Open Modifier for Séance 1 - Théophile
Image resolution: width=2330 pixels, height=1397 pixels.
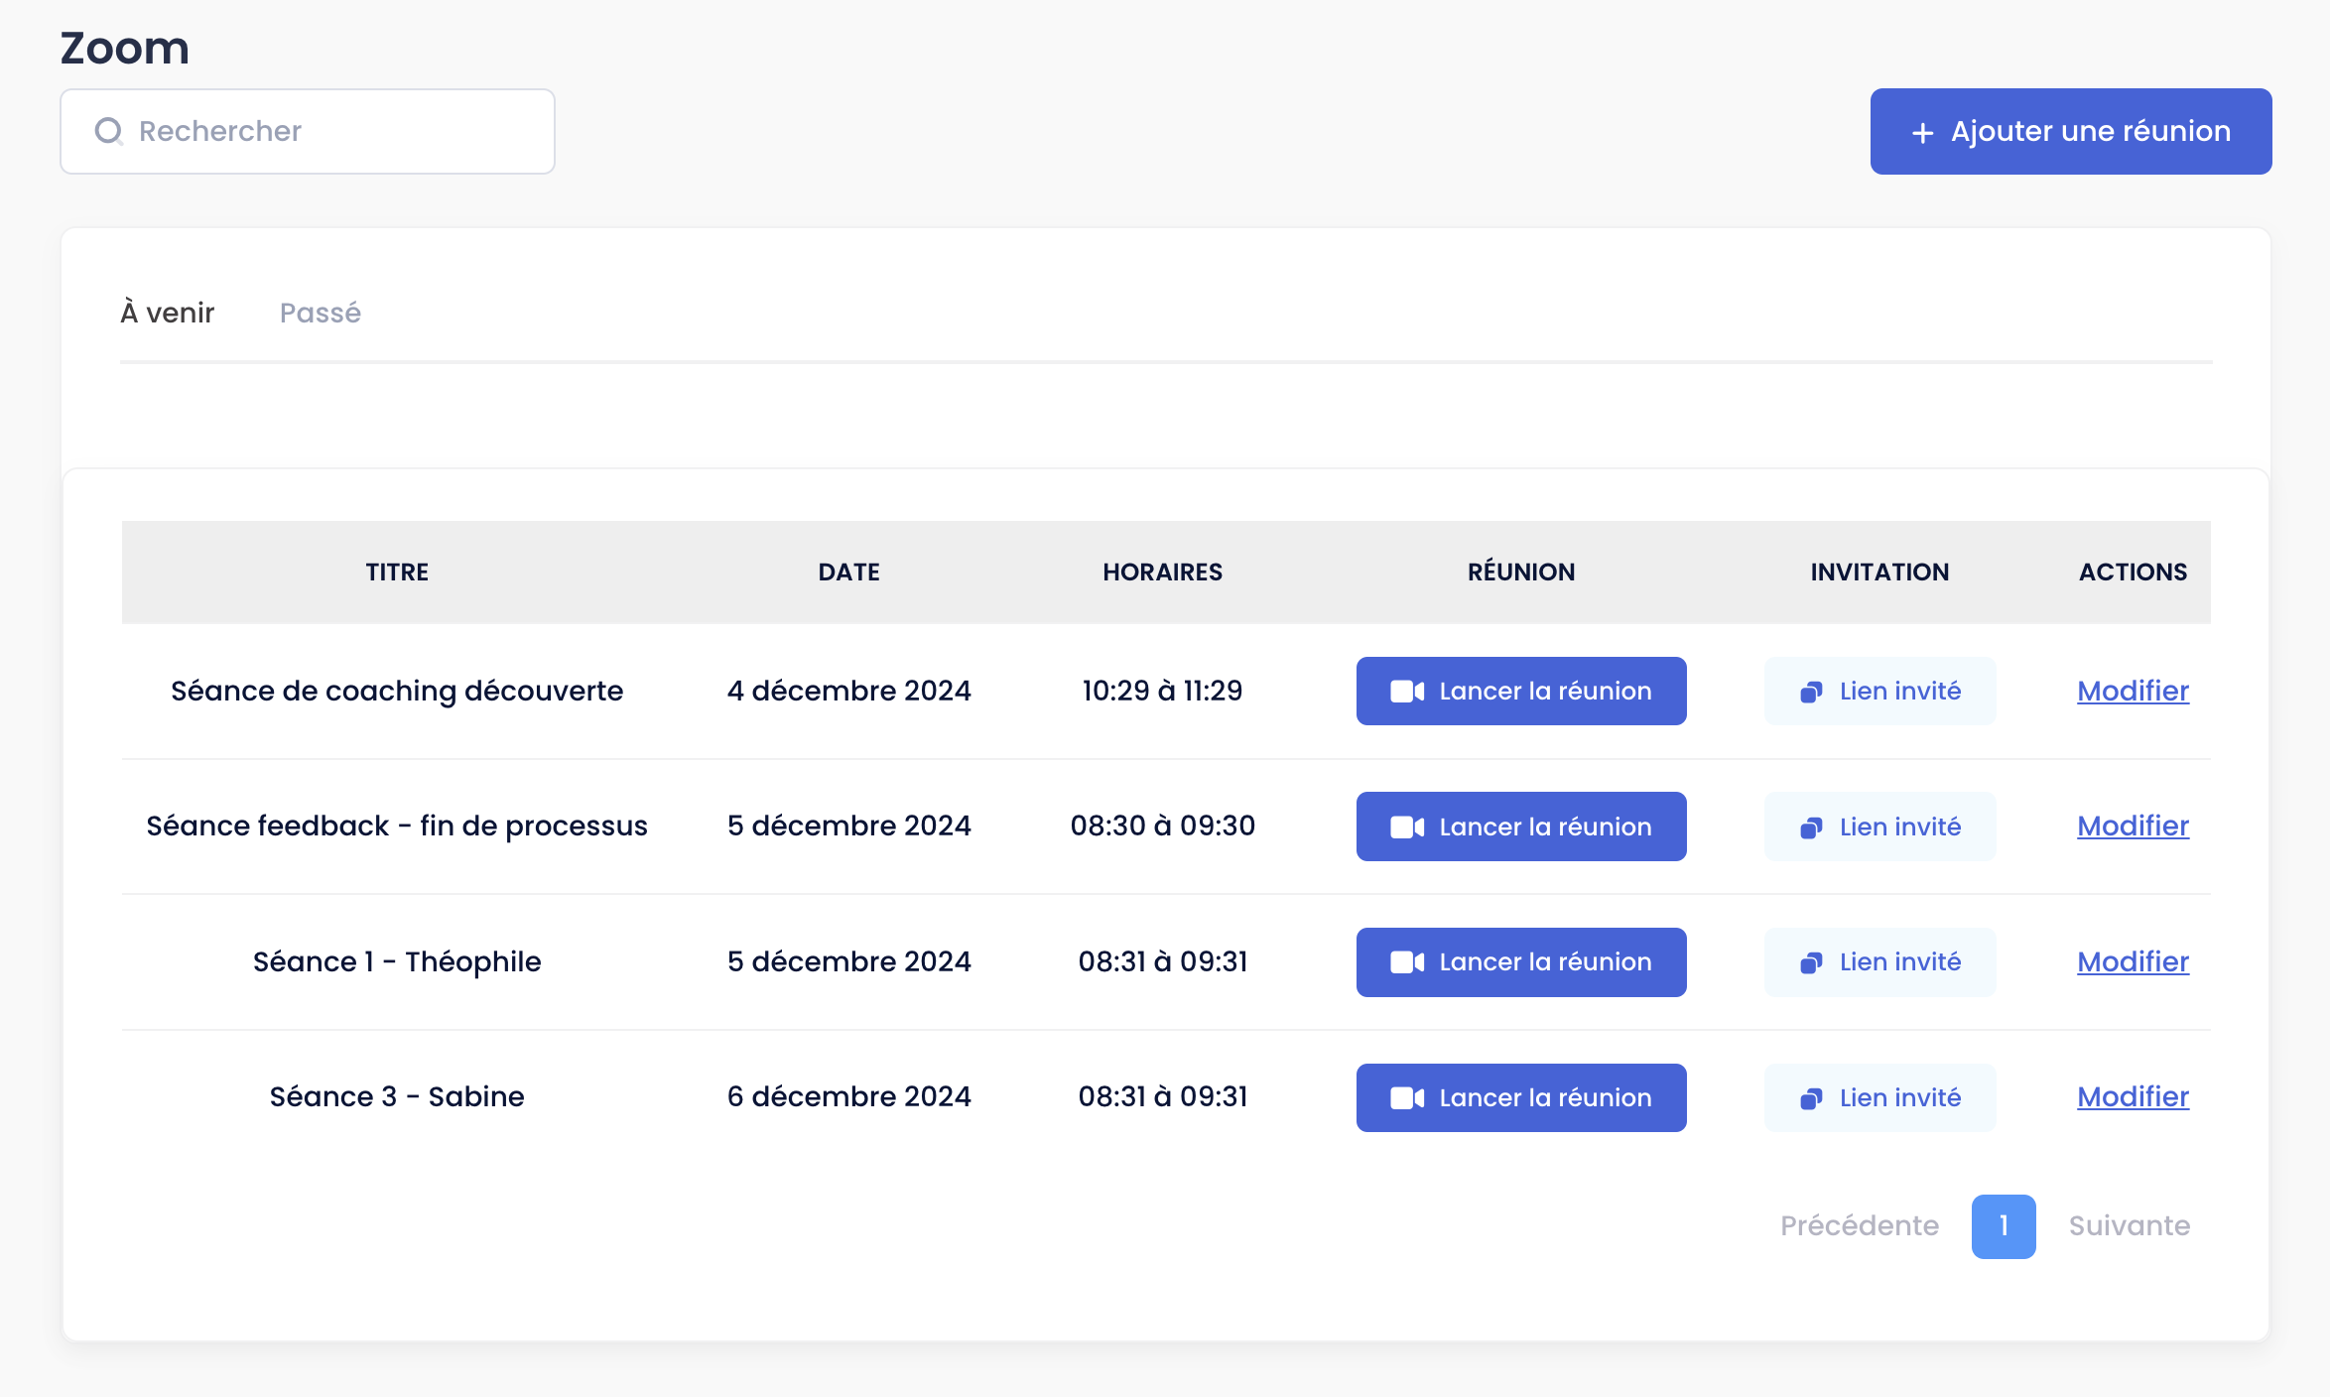2133,961
